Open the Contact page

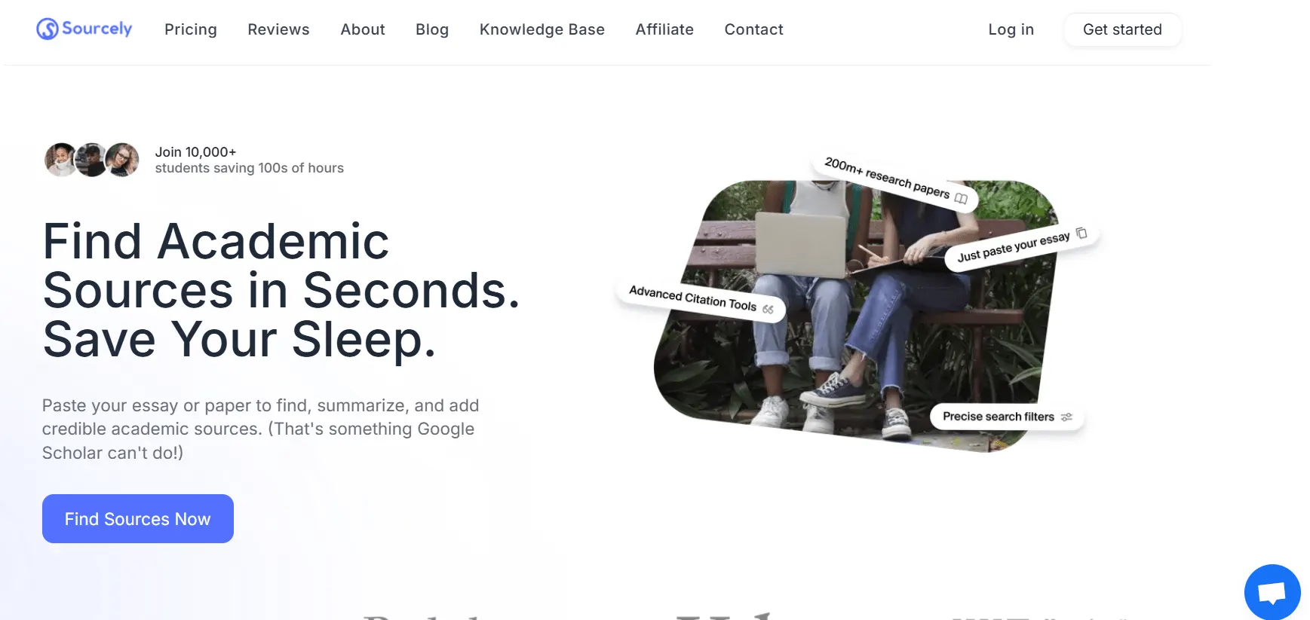(753, 29)
